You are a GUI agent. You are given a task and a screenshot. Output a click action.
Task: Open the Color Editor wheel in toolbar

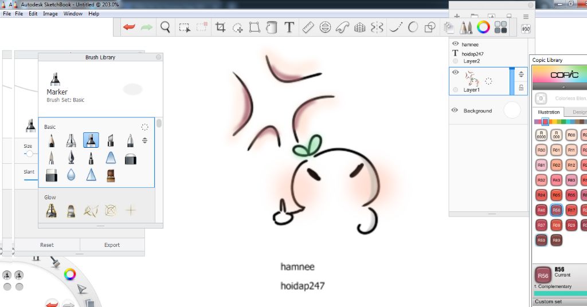click(483, 27)
